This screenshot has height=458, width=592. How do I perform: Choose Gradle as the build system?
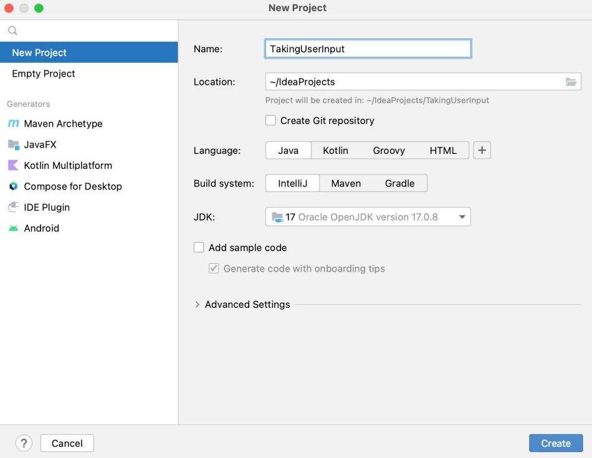[x=400, y=183]
